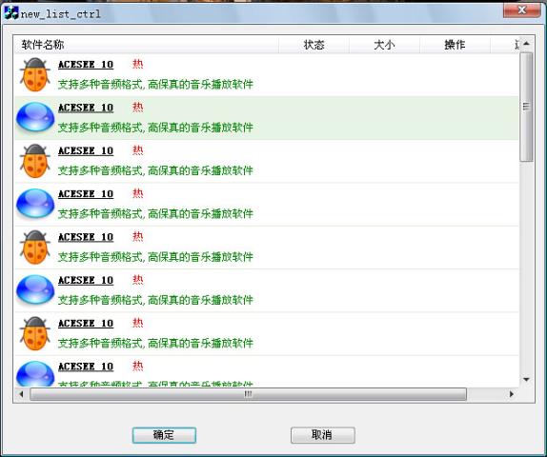The width and height of the screenshot is (547, 457).
Task: Close the new_list_ctrl dialog window
Action: click(522, 10)
